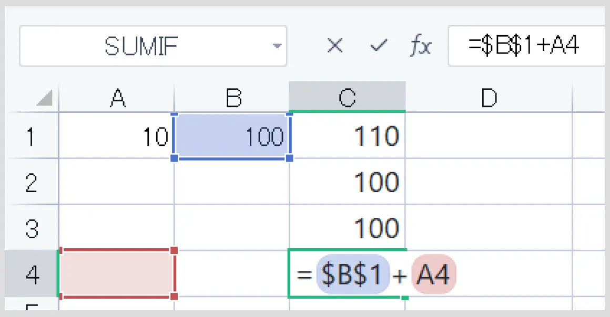Select column A header
This screenshot has width=610, height=317.
pyautogui.click(x=117, y=97)
